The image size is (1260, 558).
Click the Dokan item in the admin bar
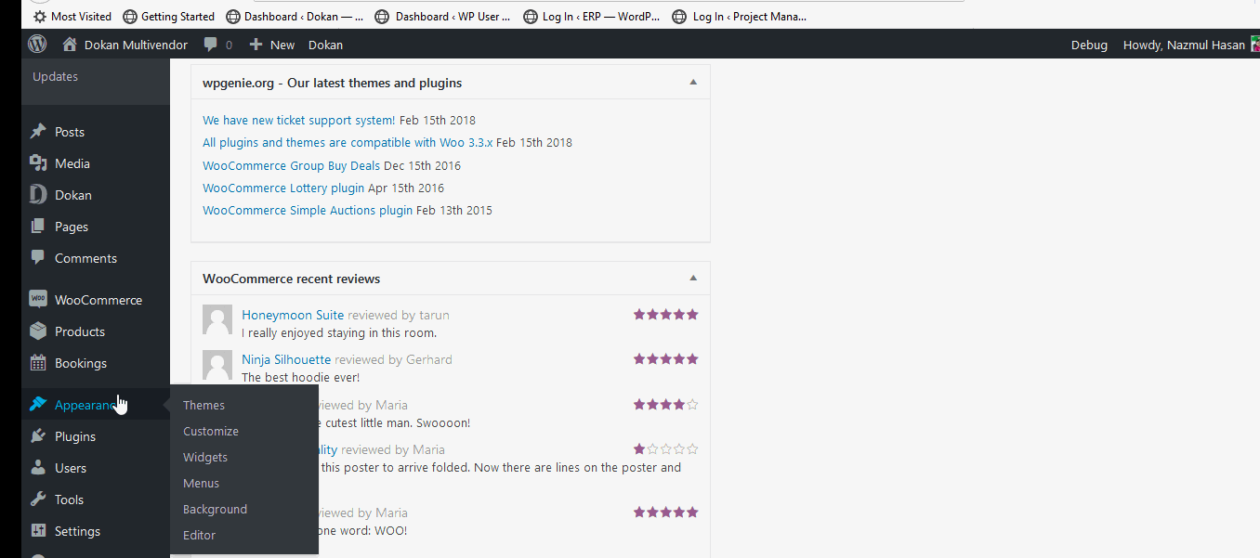click(x=325, y=45)
